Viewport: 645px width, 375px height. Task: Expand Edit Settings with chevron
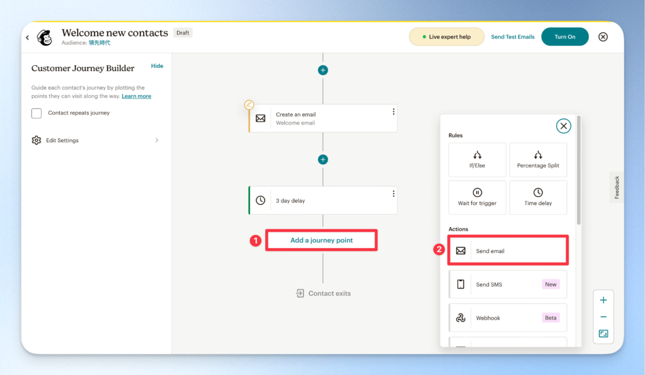click(x=157, y=140)
